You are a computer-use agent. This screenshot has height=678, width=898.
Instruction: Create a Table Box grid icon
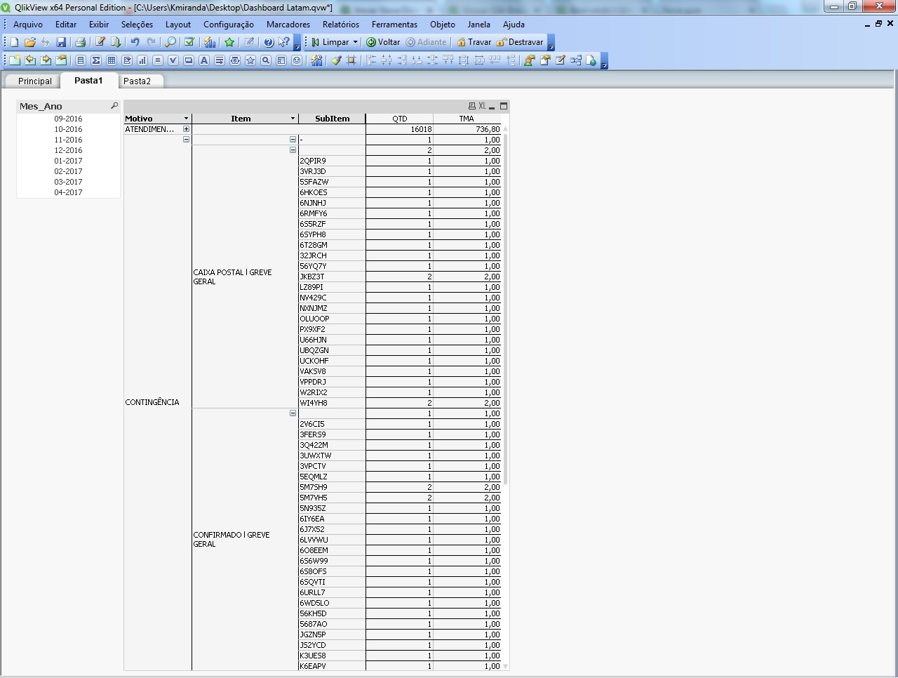tap(111, 60)
